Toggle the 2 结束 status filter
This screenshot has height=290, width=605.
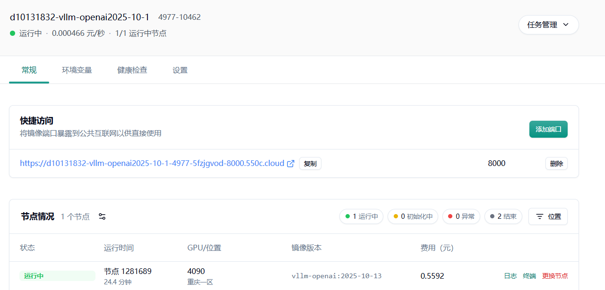point(503,216)
